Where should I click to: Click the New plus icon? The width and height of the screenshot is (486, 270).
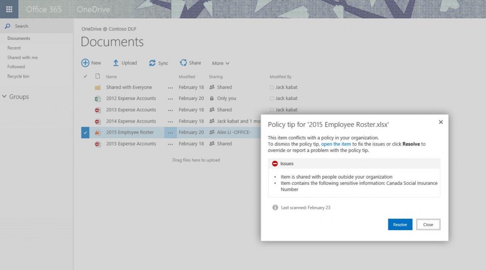coord(85,63)
